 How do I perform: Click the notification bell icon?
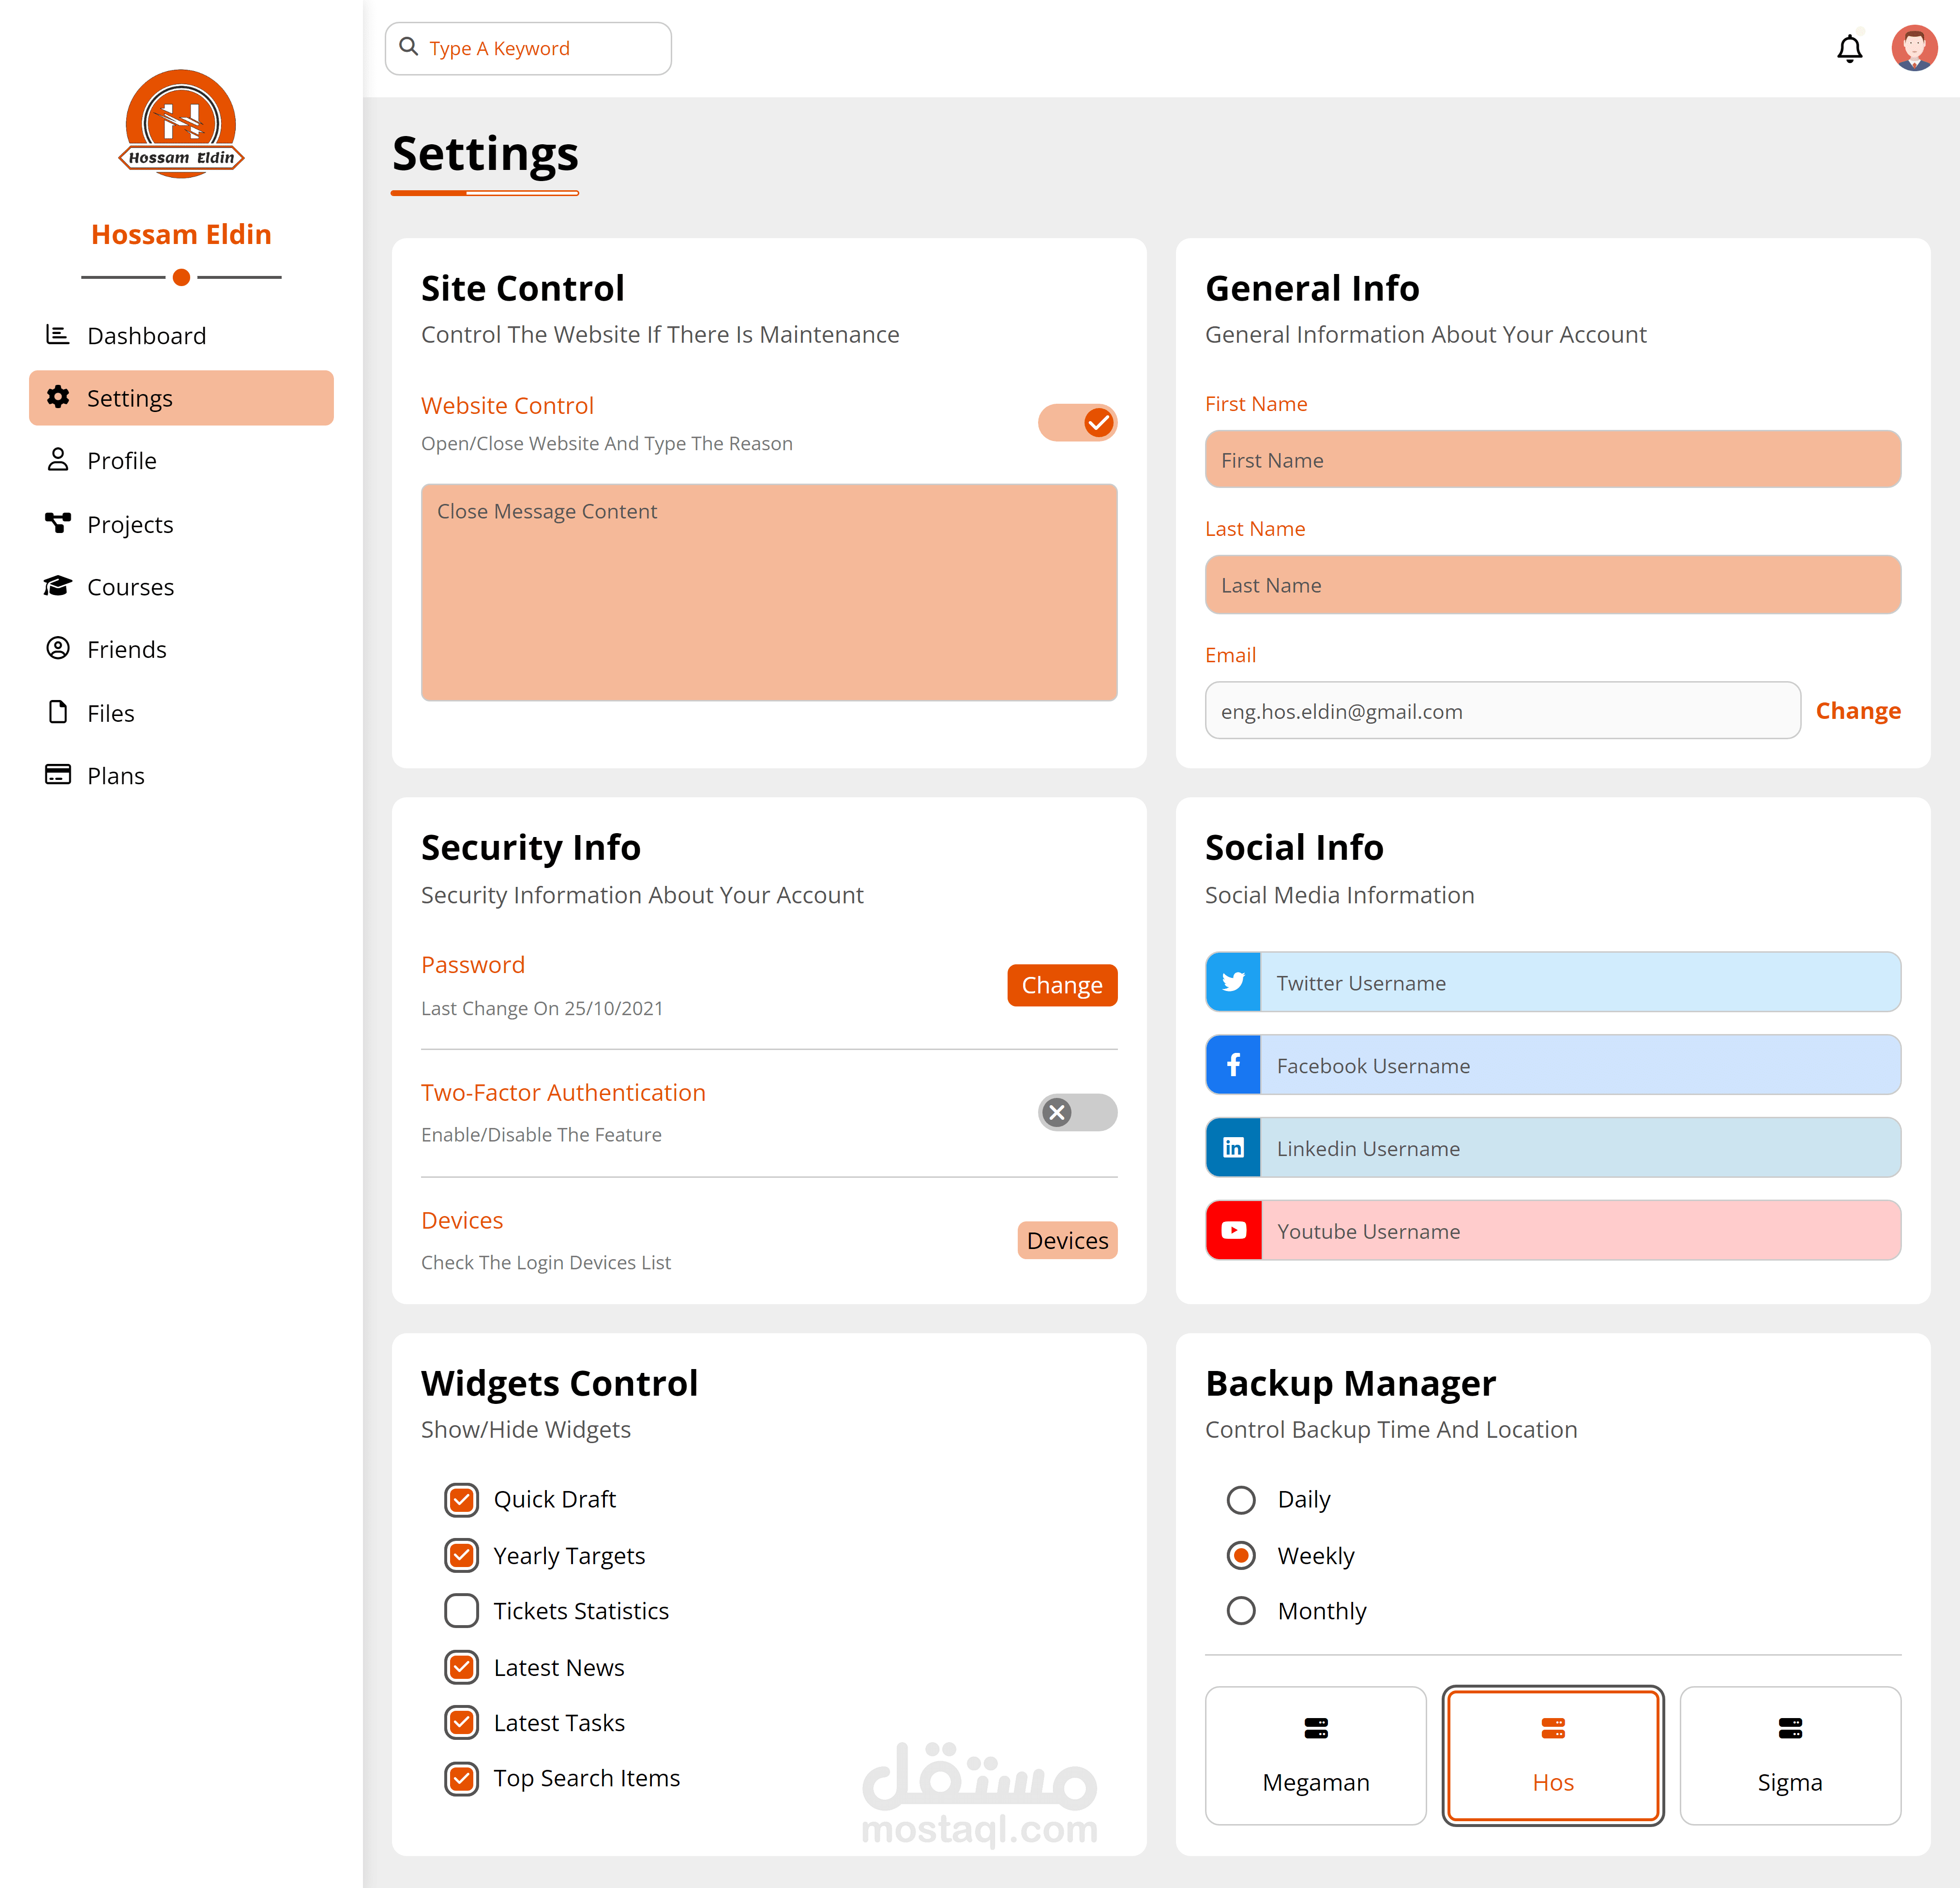coord(1849,48)
